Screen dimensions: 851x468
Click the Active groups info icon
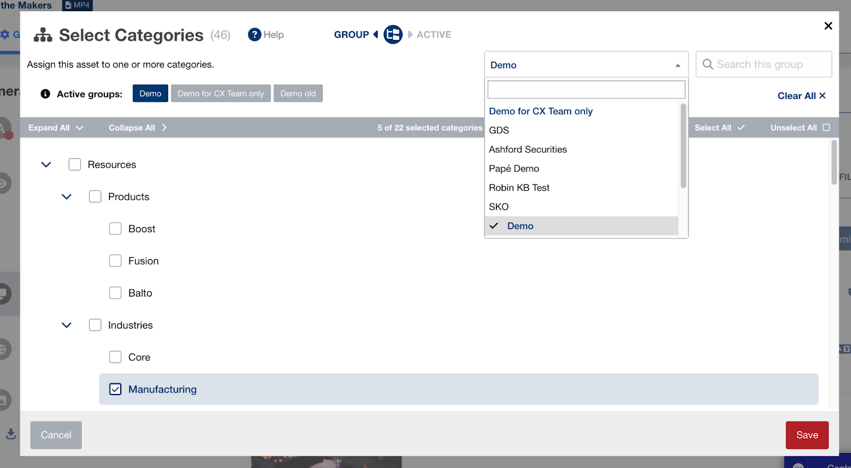46,94
